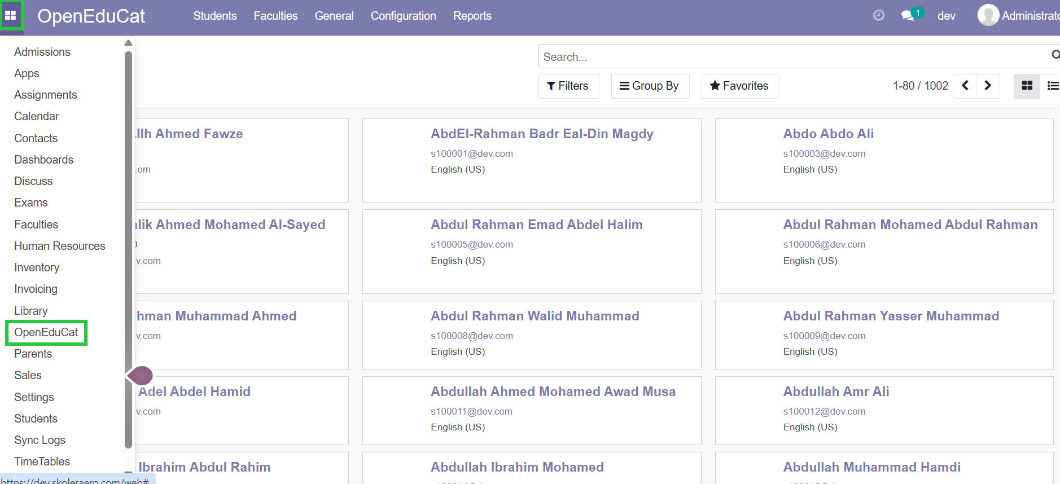Open Abdul Rahman Yasser Muhammad card
This screenshot has width=1060, height=484.
pyautogui.click(x=884, y=335)
